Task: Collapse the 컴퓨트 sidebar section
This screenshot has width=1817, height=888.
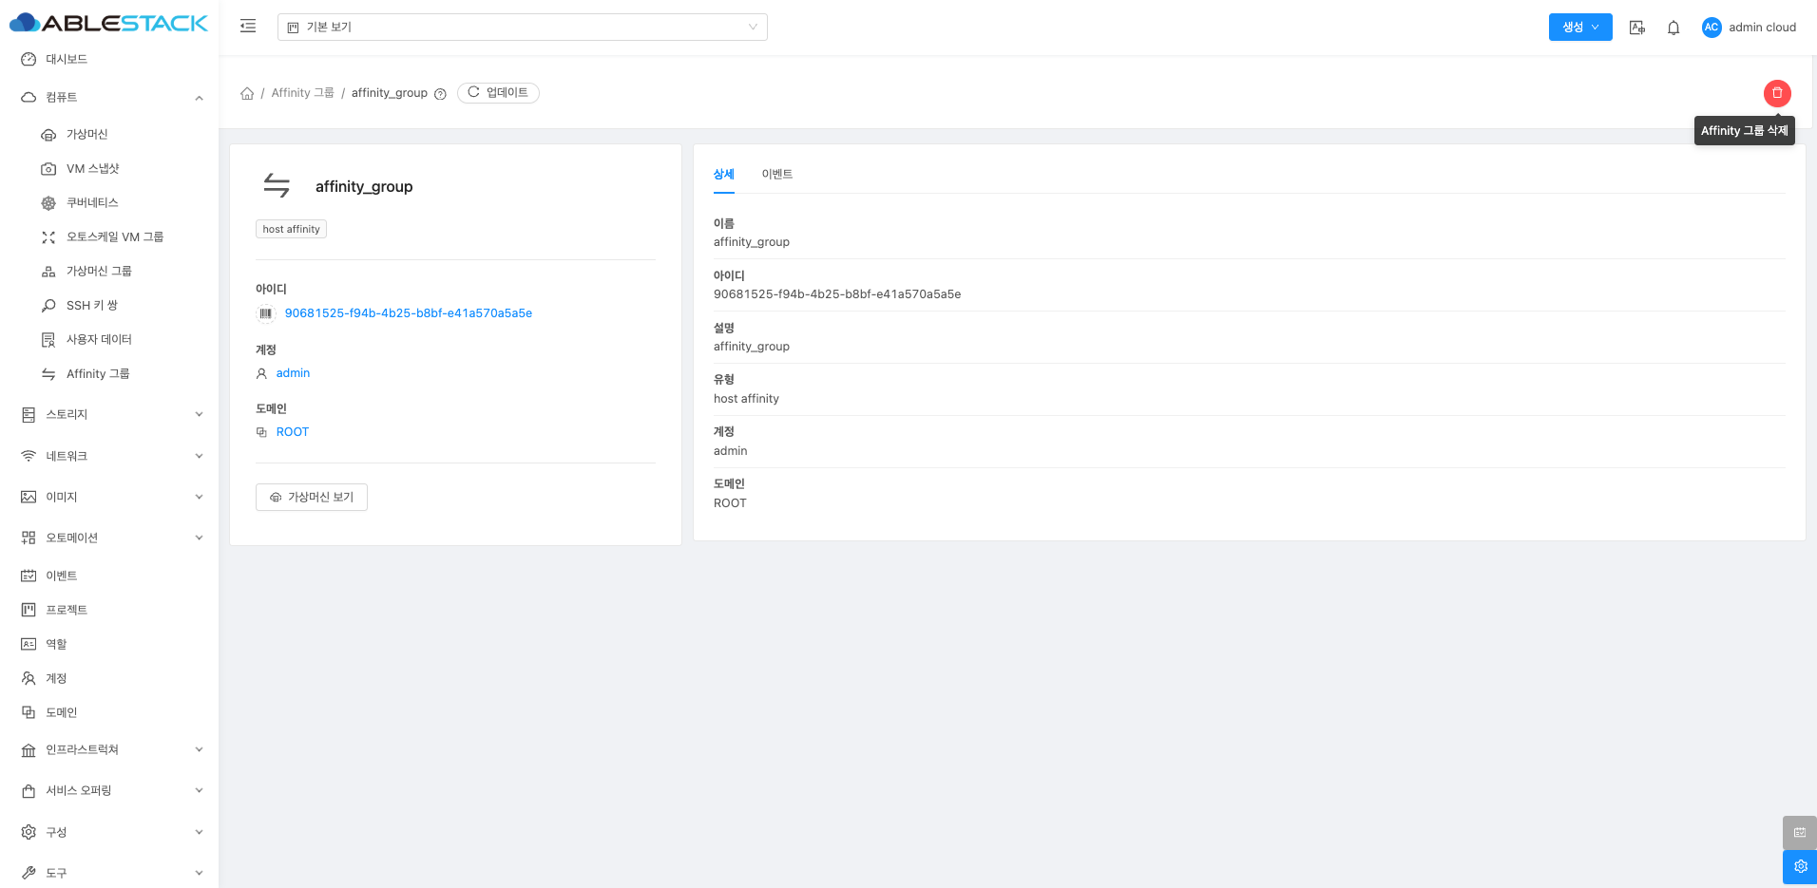Action: (x=109, y=97)
